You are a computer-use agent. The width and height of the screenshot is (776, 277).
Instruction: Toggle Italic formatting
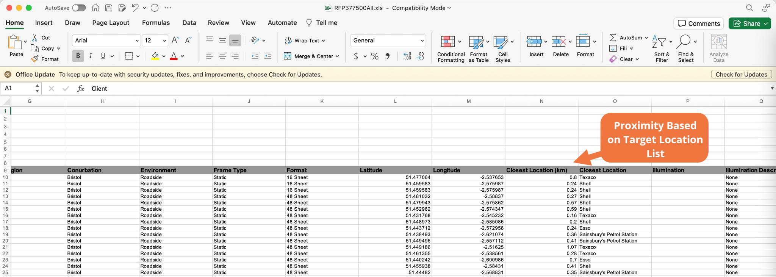coord(91,56)
